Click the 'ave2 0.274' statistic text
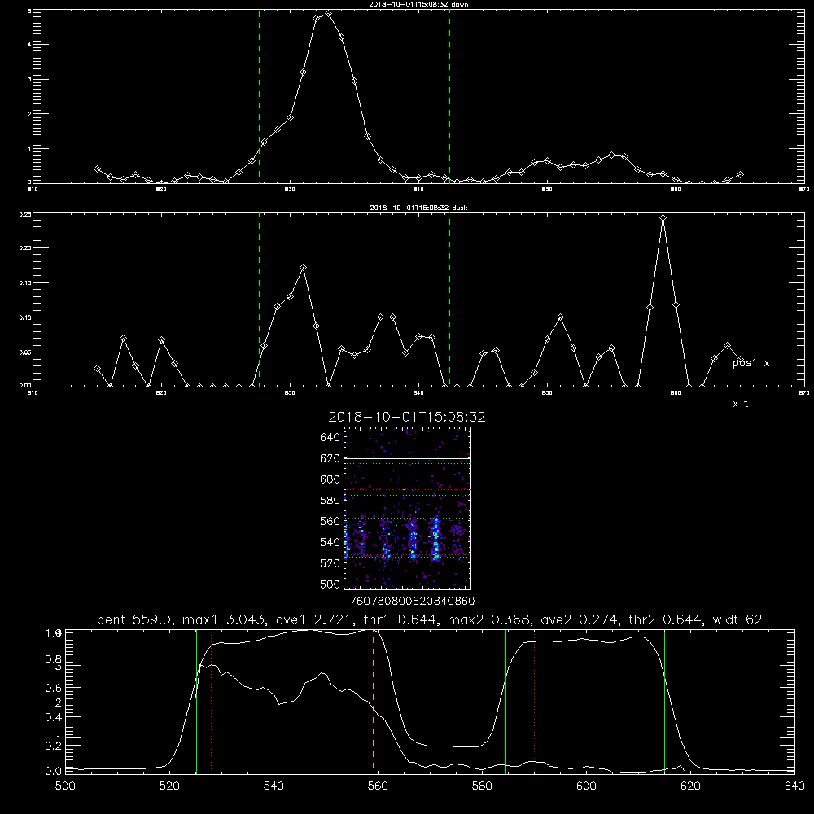 [x=579, y=619]
